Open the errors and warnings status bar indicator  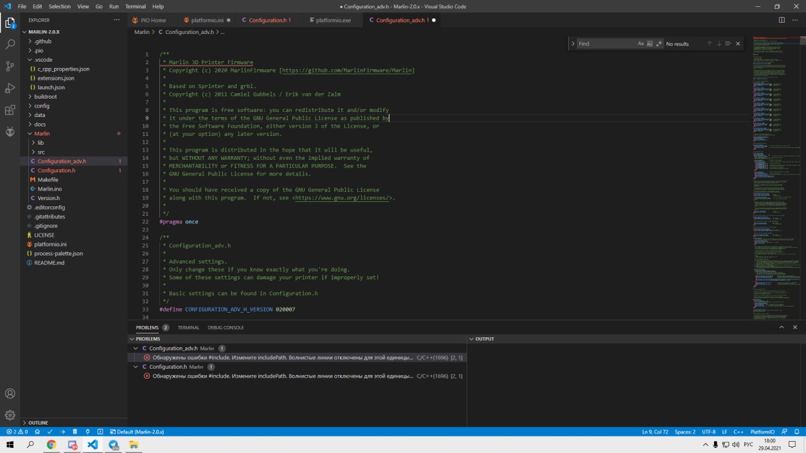coord(17,432)
